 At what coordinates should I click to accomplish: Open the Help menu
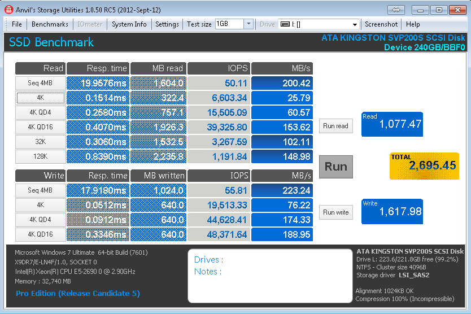(x=413, y=24)
